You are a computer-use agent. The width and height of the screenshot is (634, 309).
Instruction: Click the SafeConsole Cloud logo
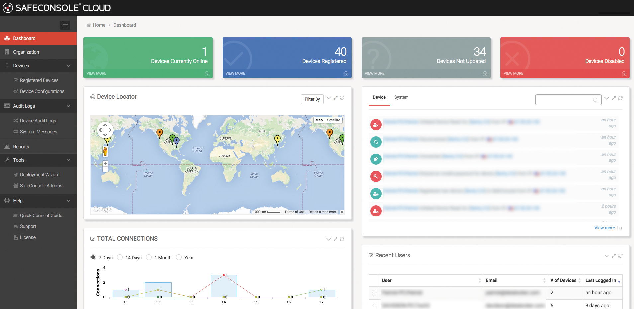click(57, 8)
